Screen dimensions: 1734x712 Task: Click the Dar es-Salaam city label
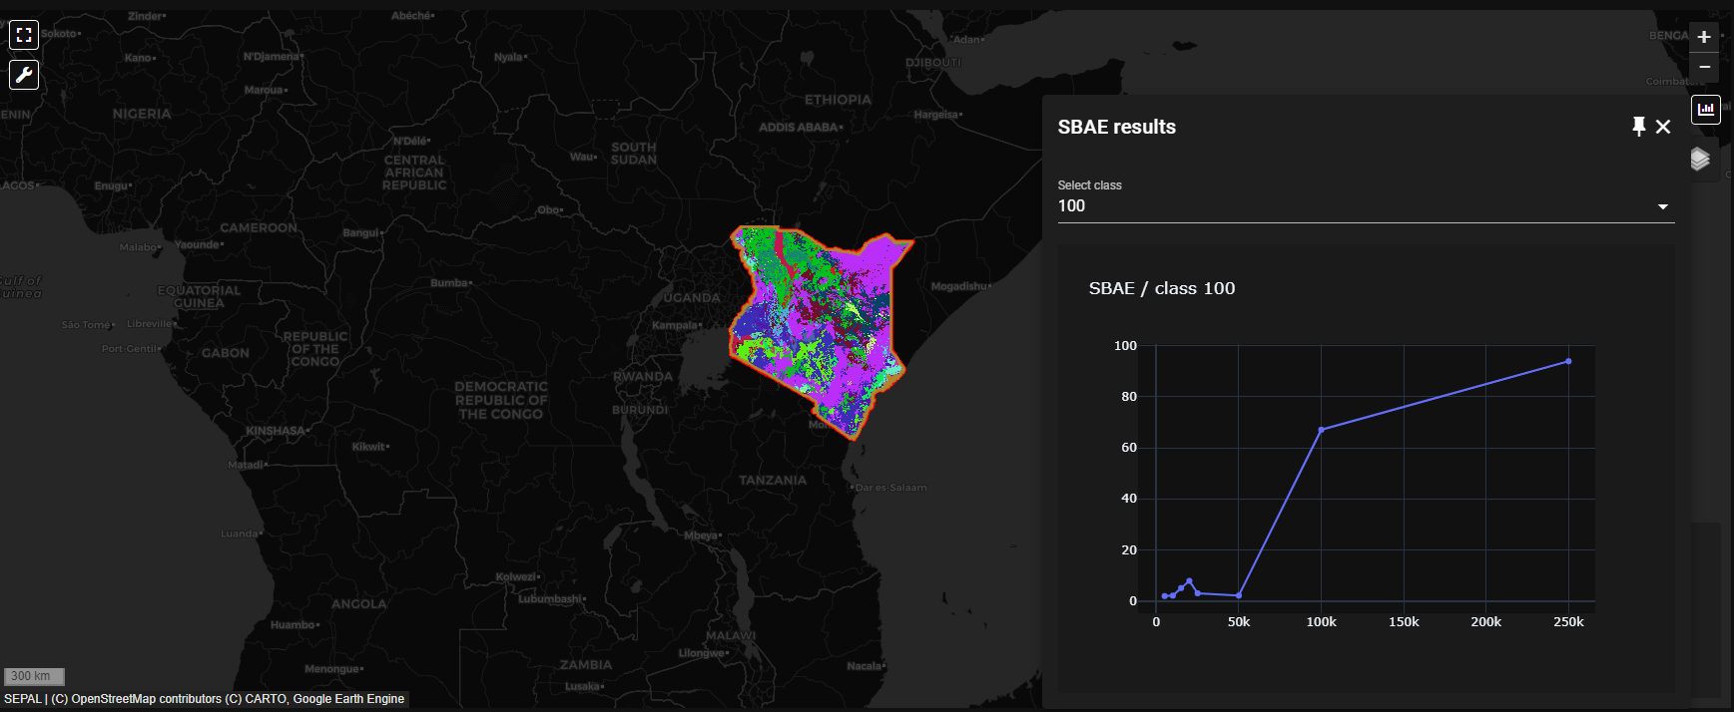point(891,488)
